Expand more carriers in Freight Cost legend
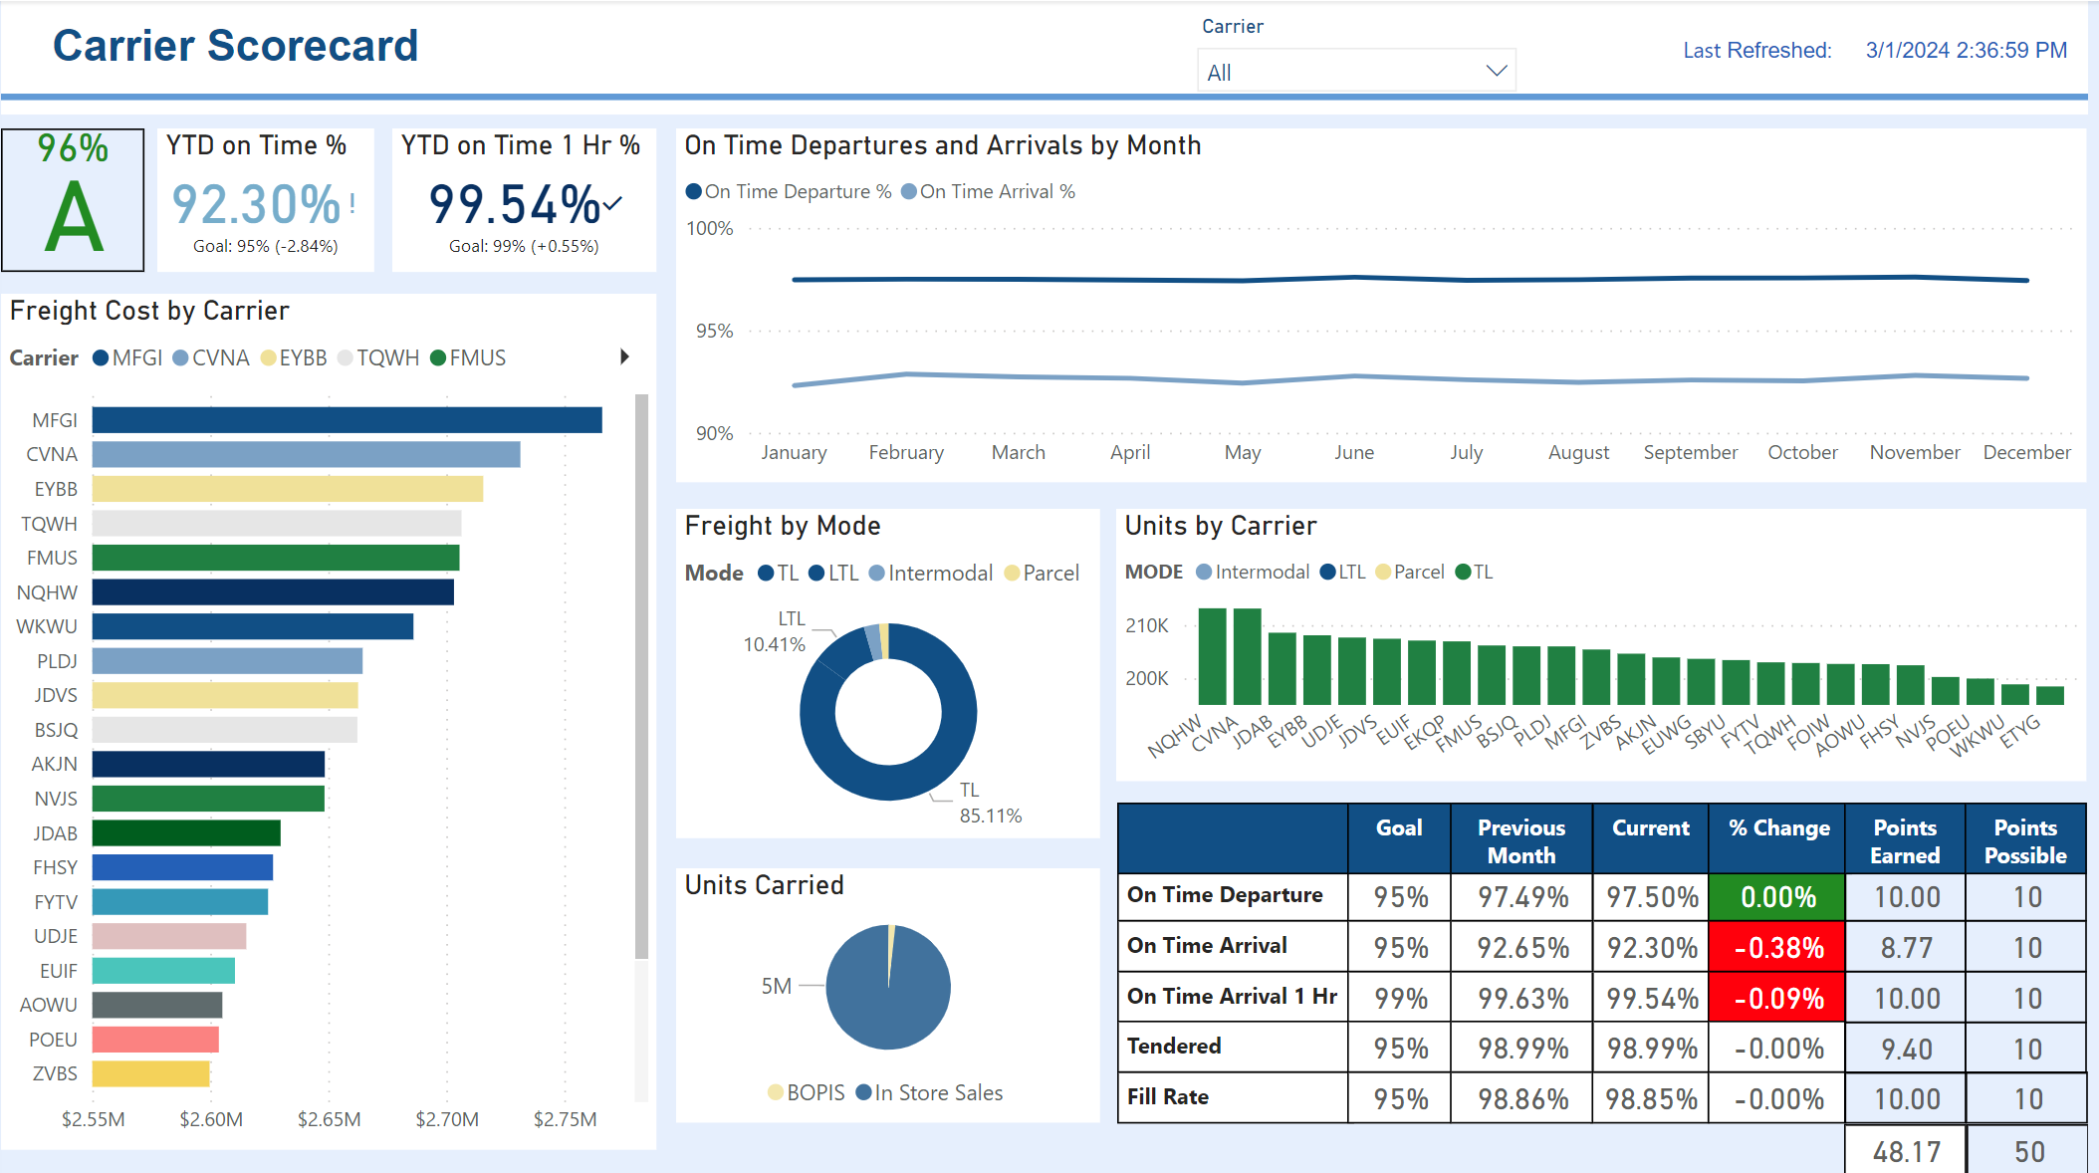2099x1173 pixels. coord(624,356)
